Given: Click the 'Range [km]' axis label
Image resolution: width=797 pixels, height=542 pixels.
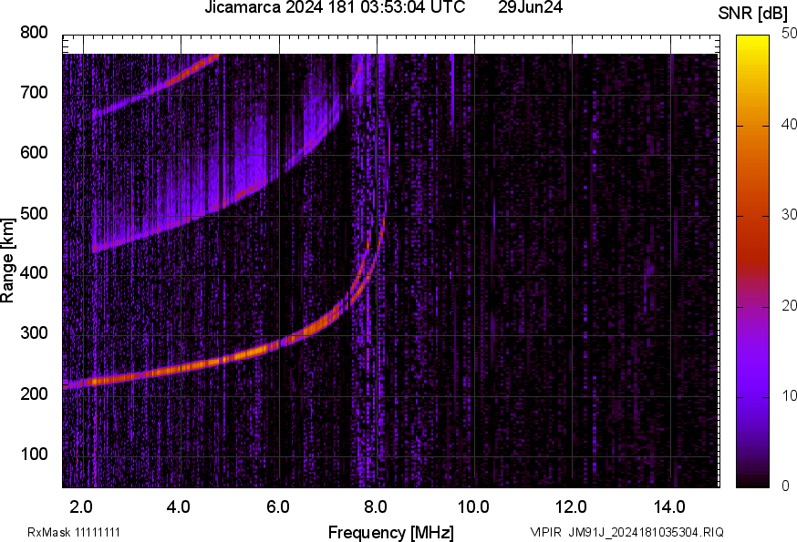Looking at the screenshot, I should [7, 261].
